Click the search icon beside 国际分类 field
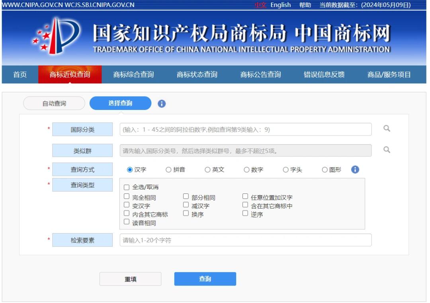 point(387,128)
